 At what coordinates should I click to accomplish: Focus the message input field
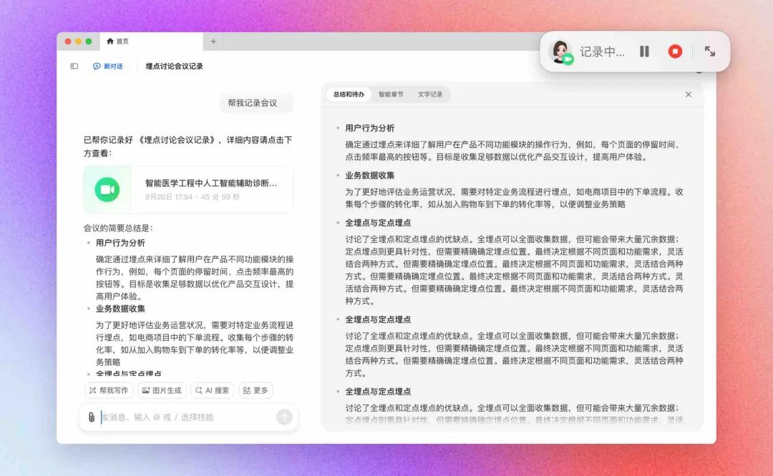pyautogui.click(x=188, y=417)
